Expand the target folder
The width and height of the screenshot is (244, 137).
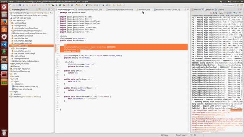point(10,92)
